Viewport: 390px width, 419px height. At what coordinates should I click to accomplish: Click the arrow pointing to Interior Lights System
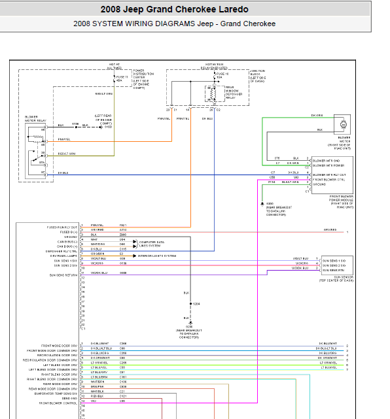(135, 256)
